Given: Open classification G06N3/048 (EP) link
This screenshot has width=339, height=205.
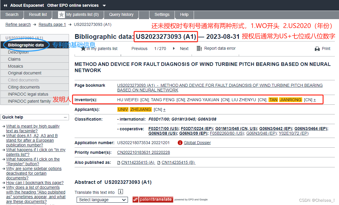Looking at the screenshot, I should pyautogui.click(x=261, y=133).
